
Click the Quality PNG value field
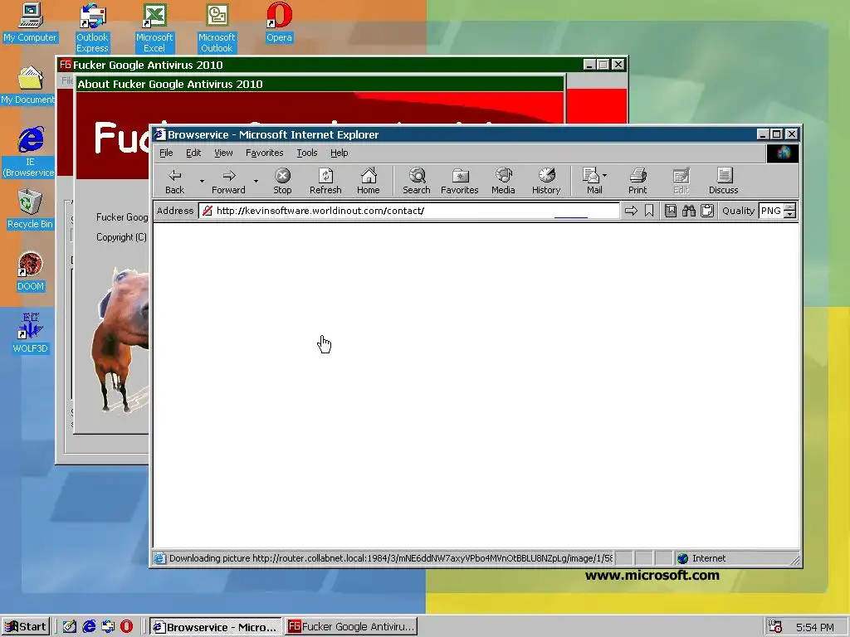[772, 211]
